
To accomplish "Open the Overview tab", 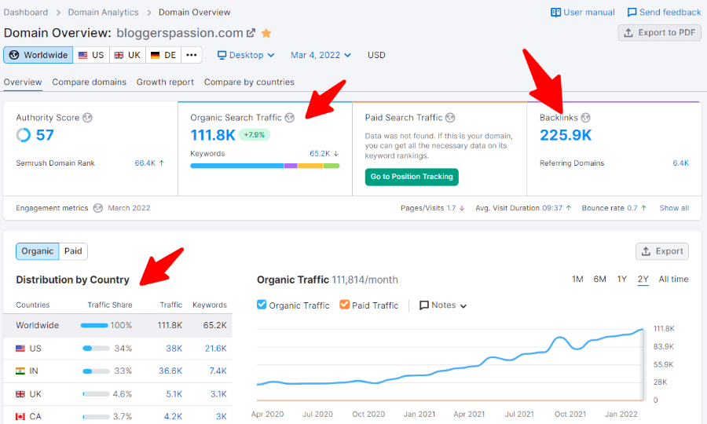I will 23,82.
